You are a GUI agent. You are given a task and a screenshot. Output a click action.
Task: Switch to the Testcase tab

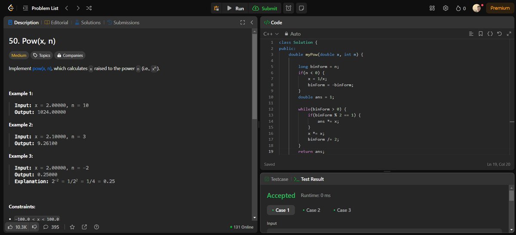(276, 179)
